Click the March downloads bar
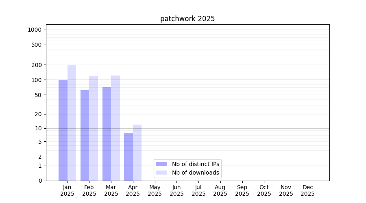366x203 pixels. pos(115,128)
